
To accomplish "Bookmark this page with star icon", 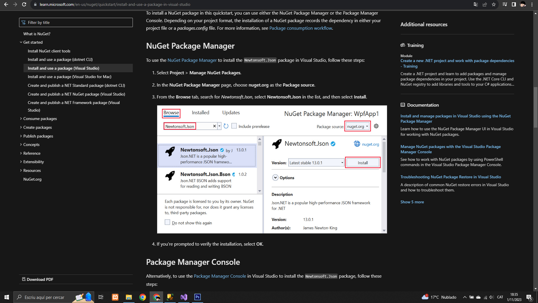I will 494,4.
